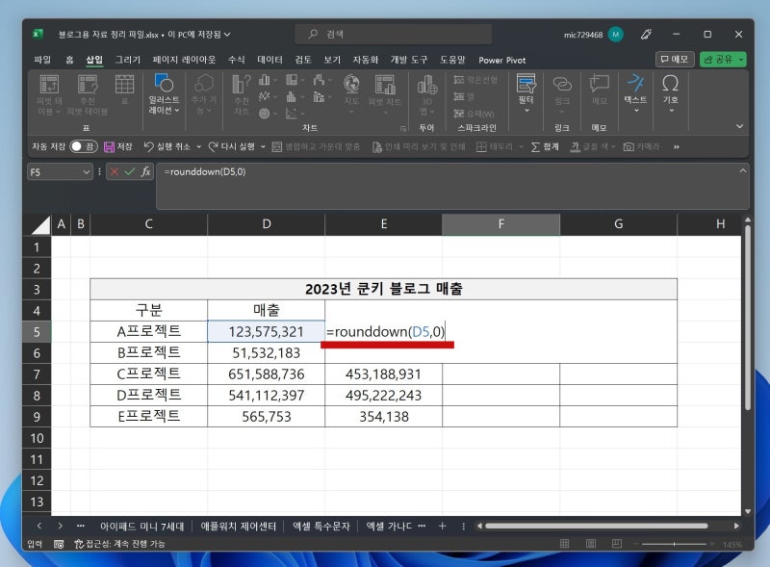Open the PivotChart icon
The image size is (770, 567).
click(x=384, y=93)
